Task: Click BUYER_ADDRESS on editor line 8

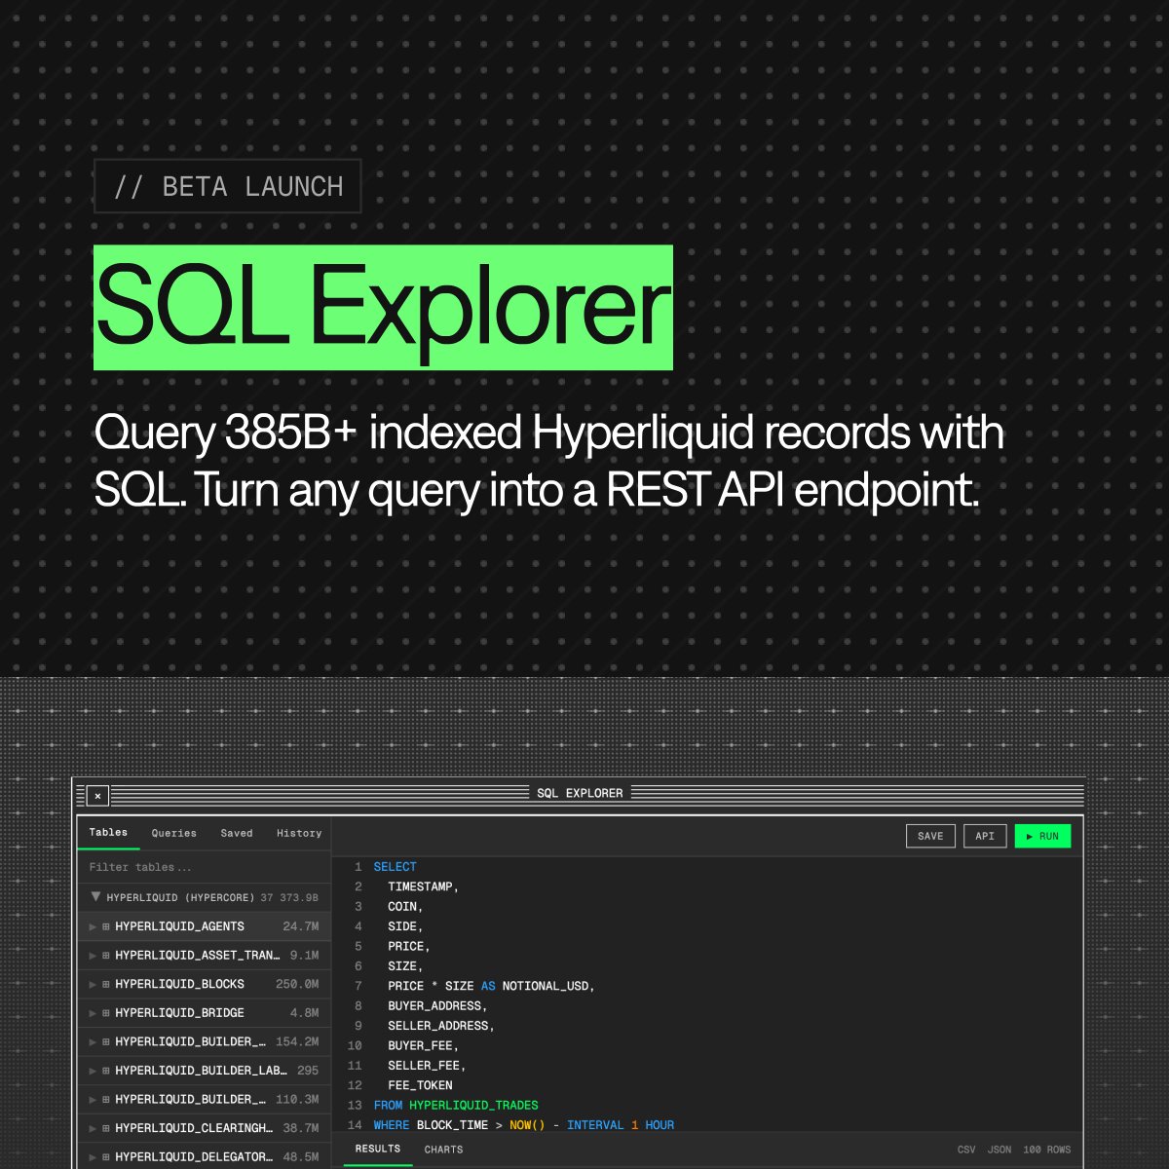Action: coord(434,1006)
